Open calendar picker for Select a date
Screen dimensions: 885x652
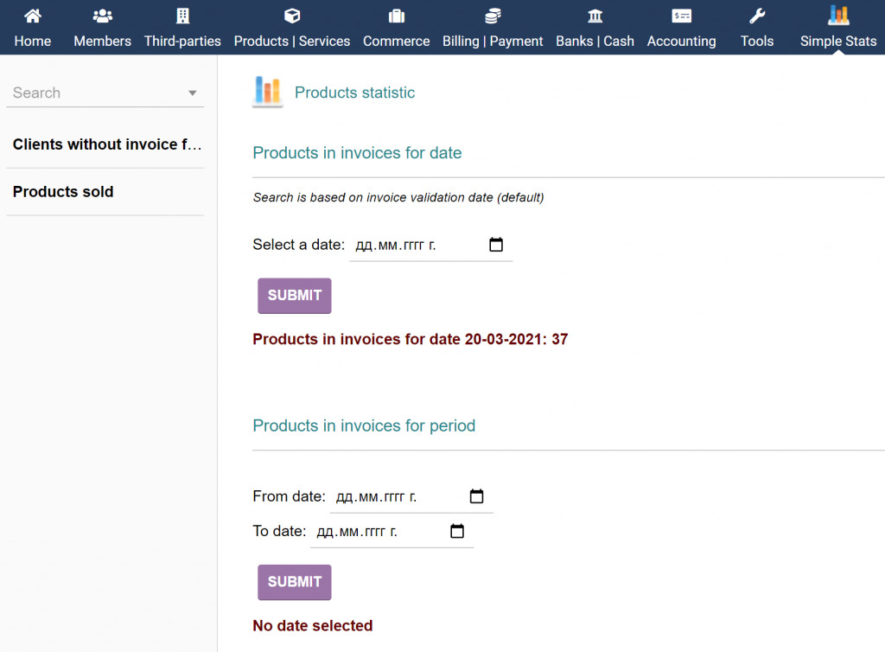(495, 245)
